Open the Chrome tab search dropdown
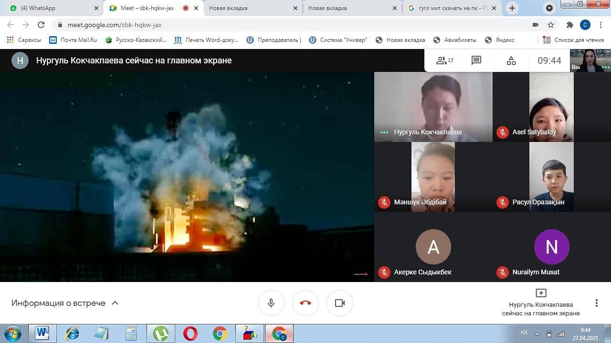Screen dimensions: 611x343 click(x=549, y=8)
